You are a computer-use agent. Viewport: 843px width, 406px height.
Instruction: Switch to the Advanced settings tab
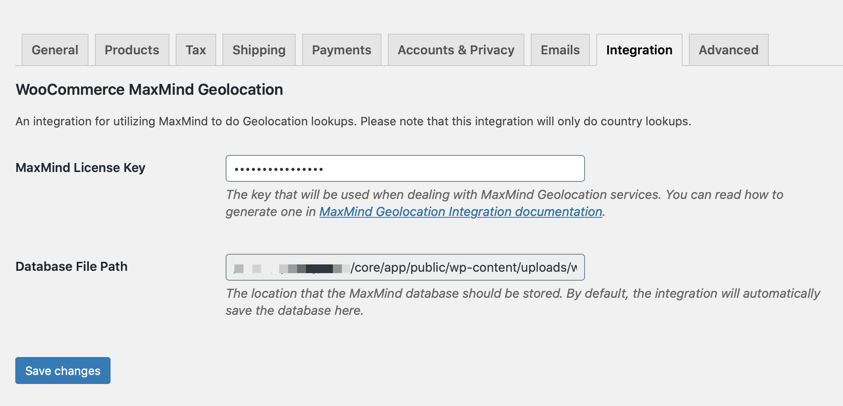[x=728, y=50]
